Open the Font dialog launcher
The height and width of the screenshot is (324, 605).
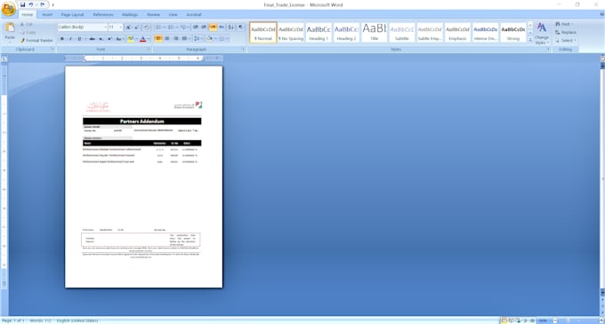tap(149, 49)
